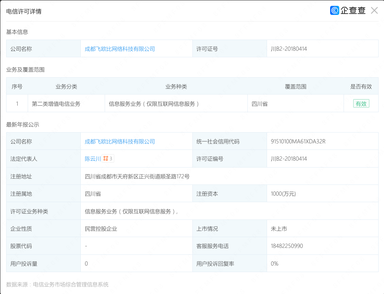
Task: Open 陈云川's associated companies badge
Action: click(x=108, y=159)
